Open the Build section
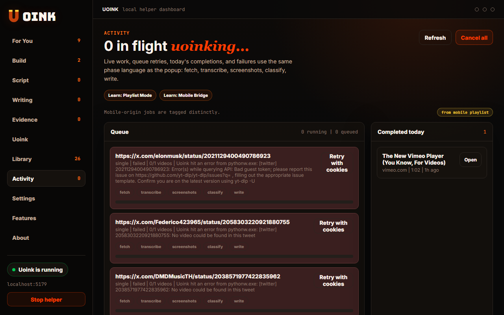 [x=46, y=60]
